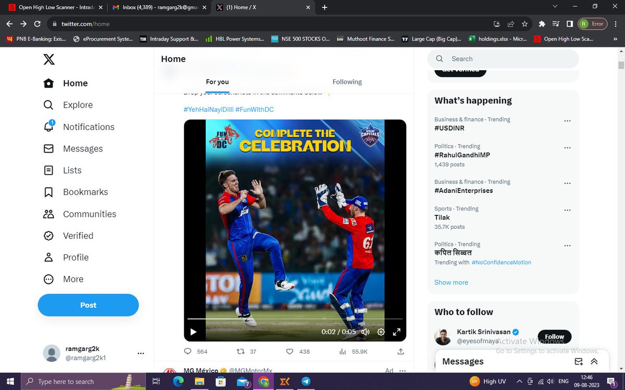Open account menu dots beside ramgarg2k

[141, 353]
